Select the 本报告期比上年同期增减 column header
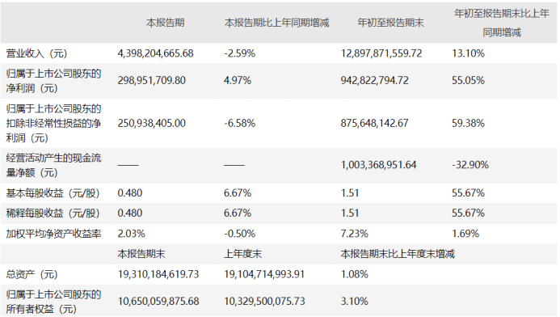The image size is (560, 317). click(x=277, y=23)
